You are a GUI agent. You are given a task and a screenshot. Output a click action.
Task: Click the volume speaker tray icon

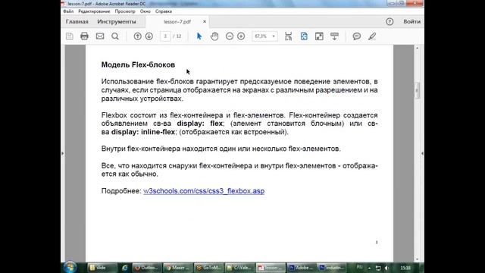tap(386, 268)
